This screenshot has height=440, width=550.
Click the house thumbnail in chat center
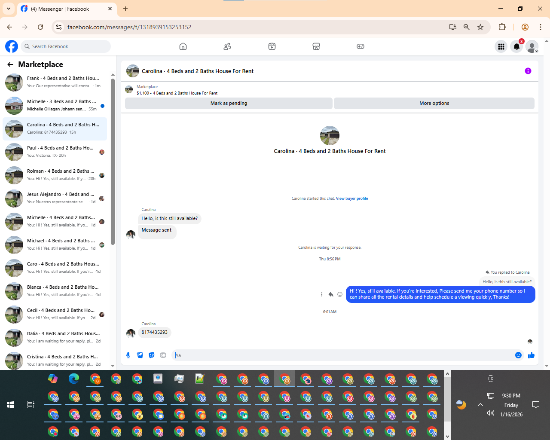click(x=330, y=135)
